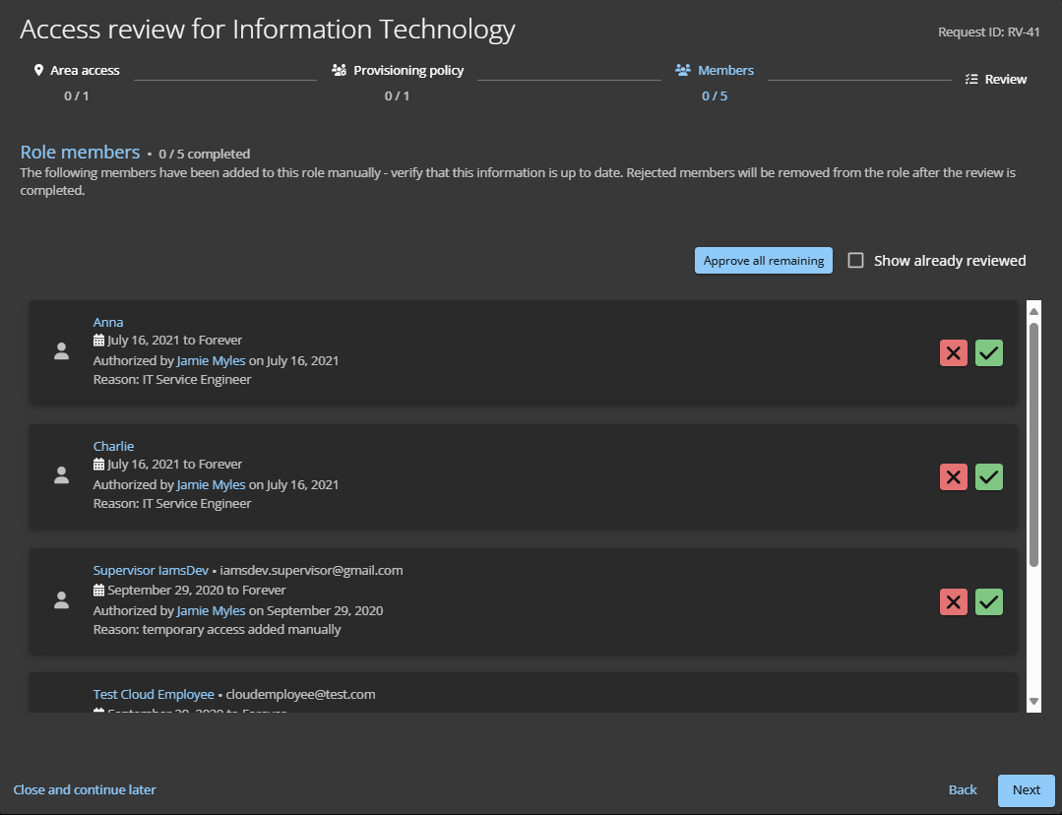Select the Members step
The height and width of the screenshot is (815, 1062).
coord(724,71)
